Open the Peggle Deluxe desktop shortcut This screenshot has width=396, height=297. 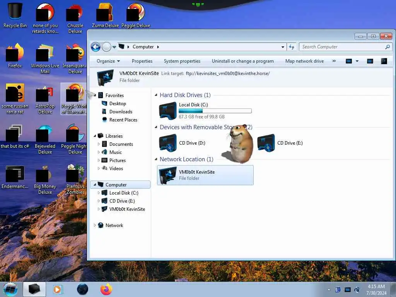coord(136,15)
